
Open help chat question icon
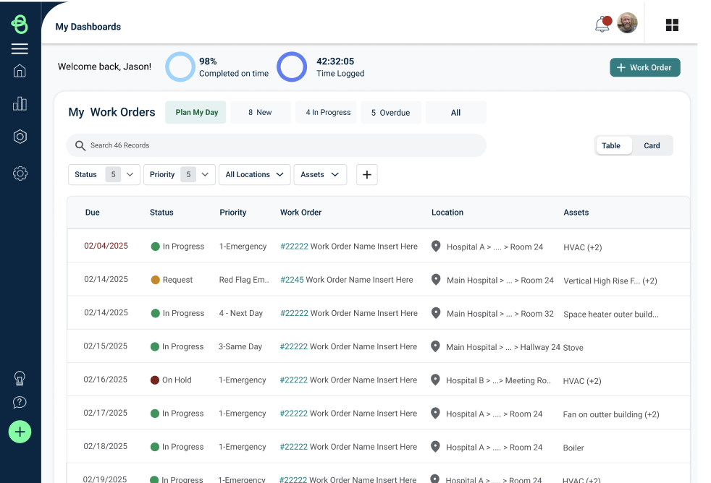[20, 403]
